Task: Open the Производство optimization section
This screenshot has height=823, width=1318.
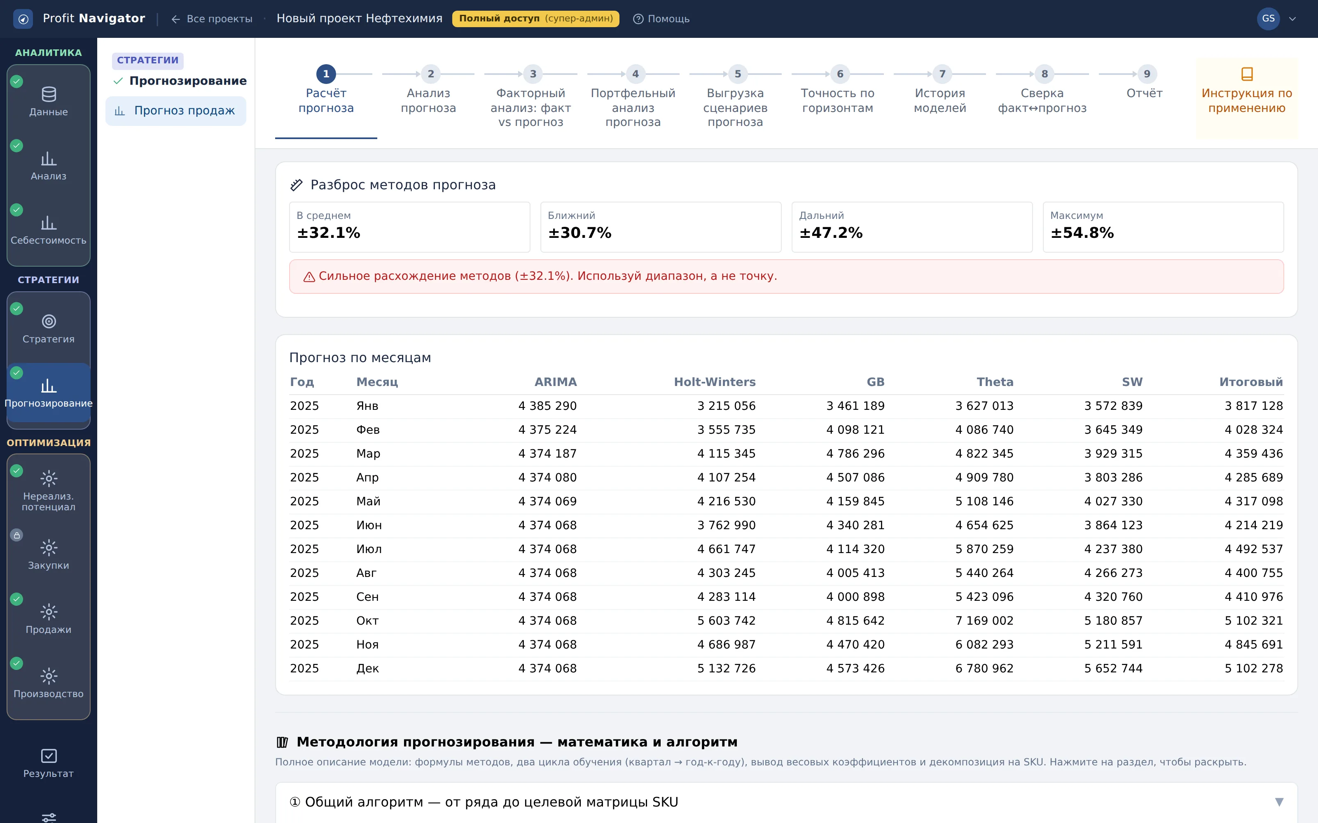Action: coord(49,683)
